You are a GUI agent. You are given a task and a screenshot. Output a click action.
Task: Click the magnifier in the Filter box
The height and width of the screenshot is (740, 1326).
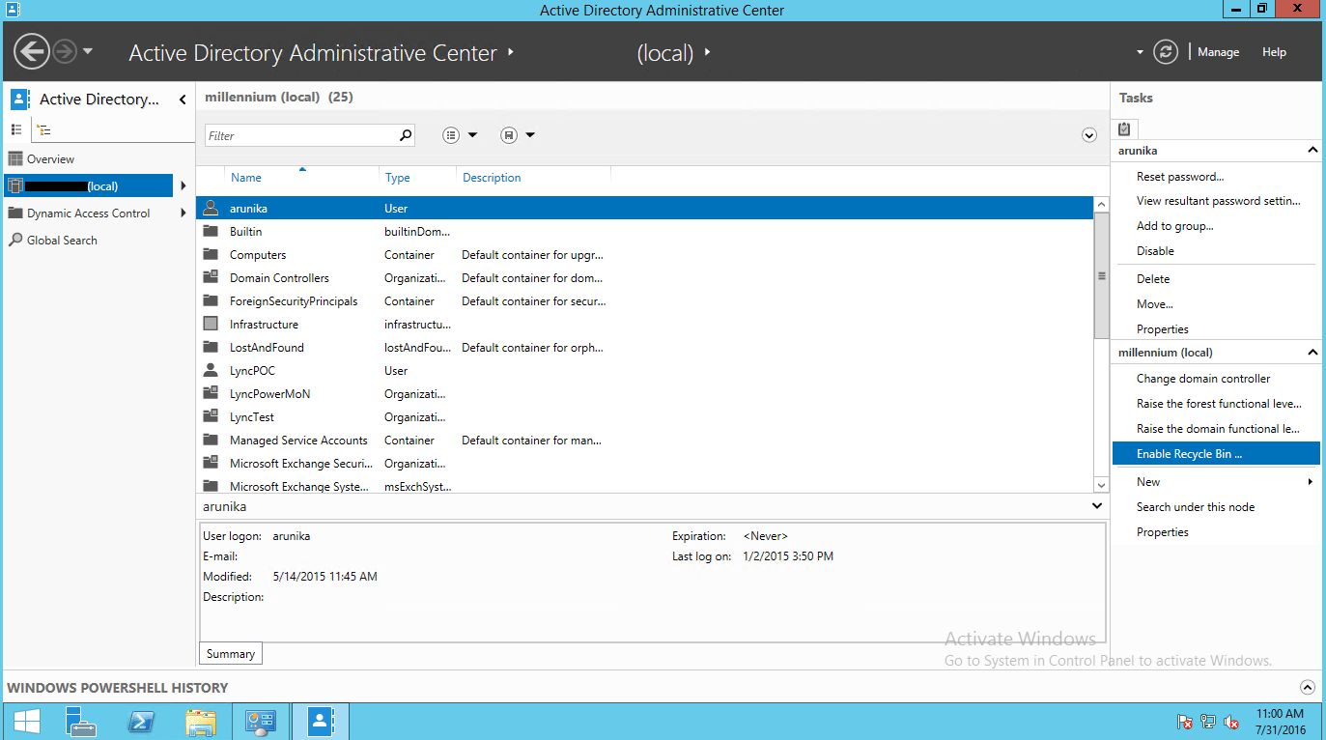pos(406,134)
